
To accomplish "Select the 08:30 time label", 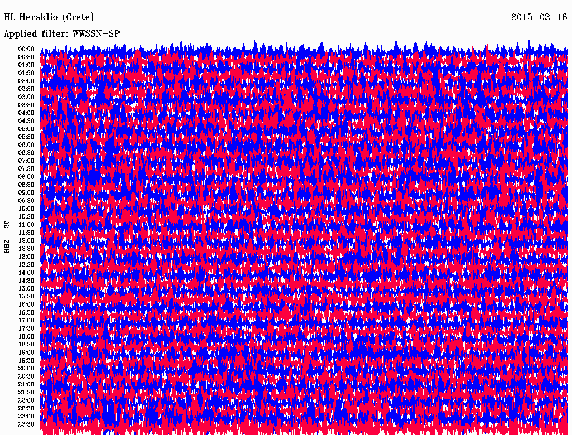I will [26, 185].
